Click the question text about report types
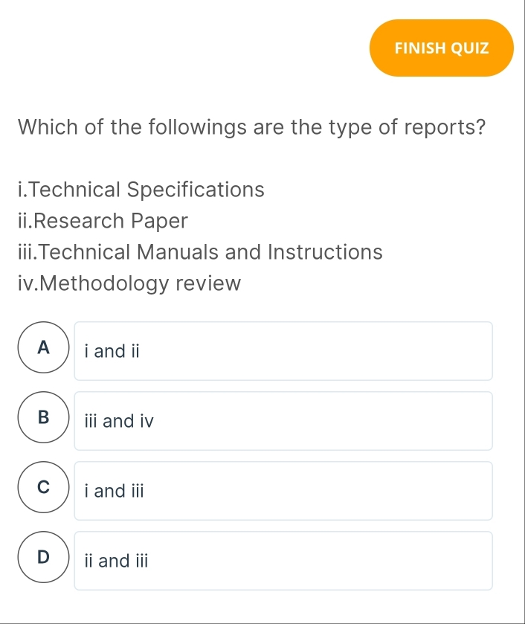525x624 pixels. pyautogui.click(x=251, y=127)
